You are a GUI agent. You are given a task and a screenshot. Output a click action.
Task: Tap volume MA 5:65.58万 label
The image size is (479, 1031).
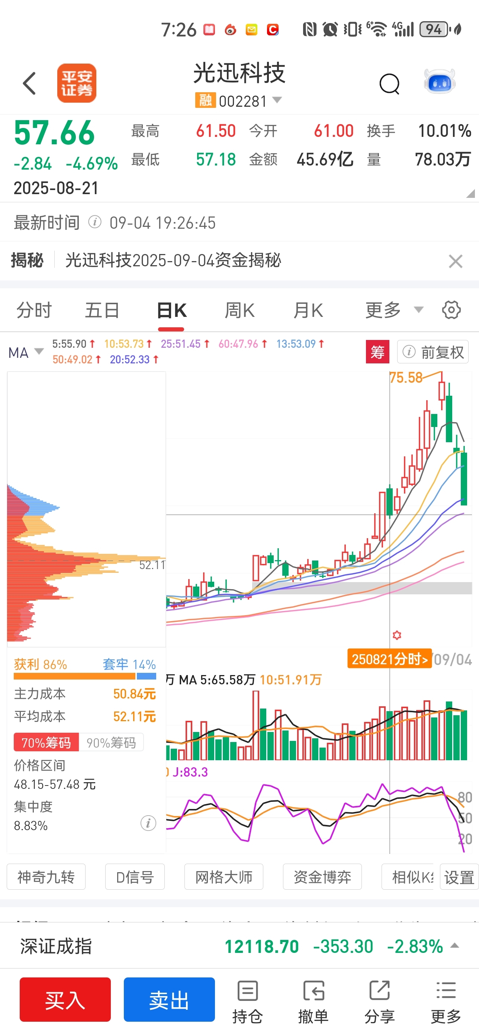click(217, 680)
